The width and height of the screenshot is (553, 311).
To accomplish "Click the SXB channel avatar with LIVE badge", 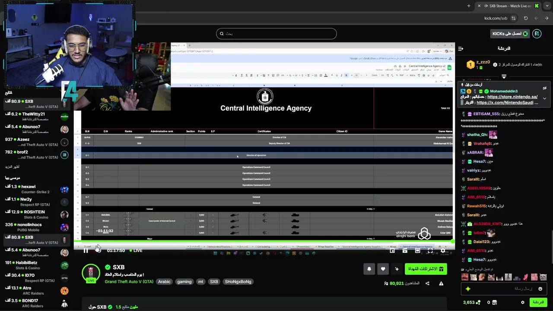I will pyautogui.click(x=91, y=273).
